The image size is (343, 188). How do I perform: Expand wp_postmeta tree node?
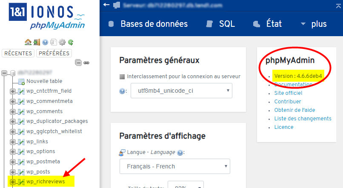13,162
